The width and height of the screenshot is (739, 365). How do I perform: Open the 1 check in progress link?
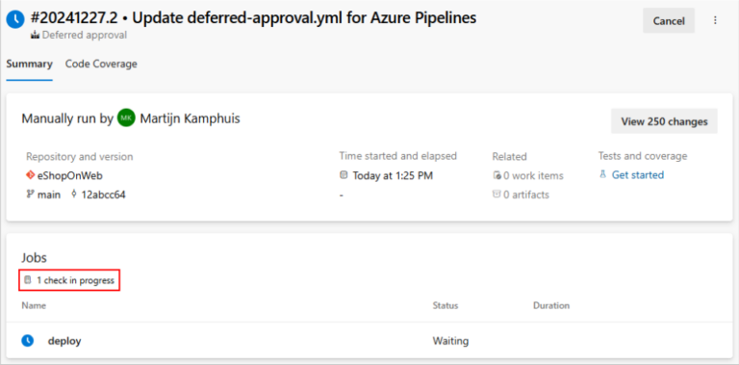75,280
